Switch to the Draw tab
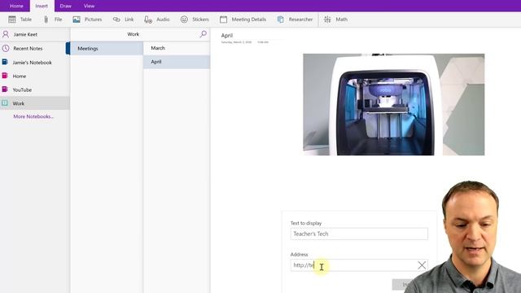521x293 pixels. (x=65, y=6)
